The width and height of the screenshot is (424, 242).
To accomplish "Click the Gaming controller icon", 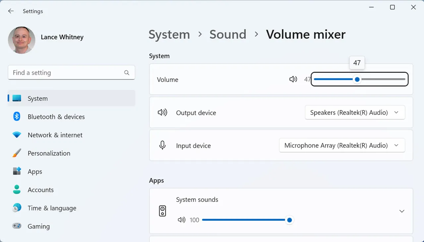I will pos(17,226).
